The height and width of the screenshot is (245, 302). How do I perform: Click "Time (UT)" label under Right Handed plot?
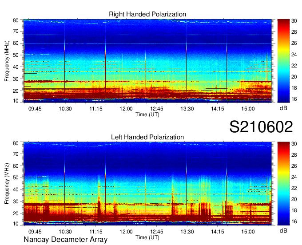(x=147, y=115)
